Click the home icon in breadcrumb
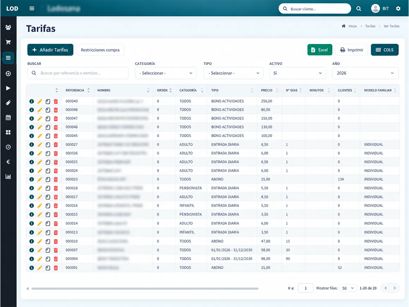409x307 pixels. pyautogui.click(x=344, y=26)
